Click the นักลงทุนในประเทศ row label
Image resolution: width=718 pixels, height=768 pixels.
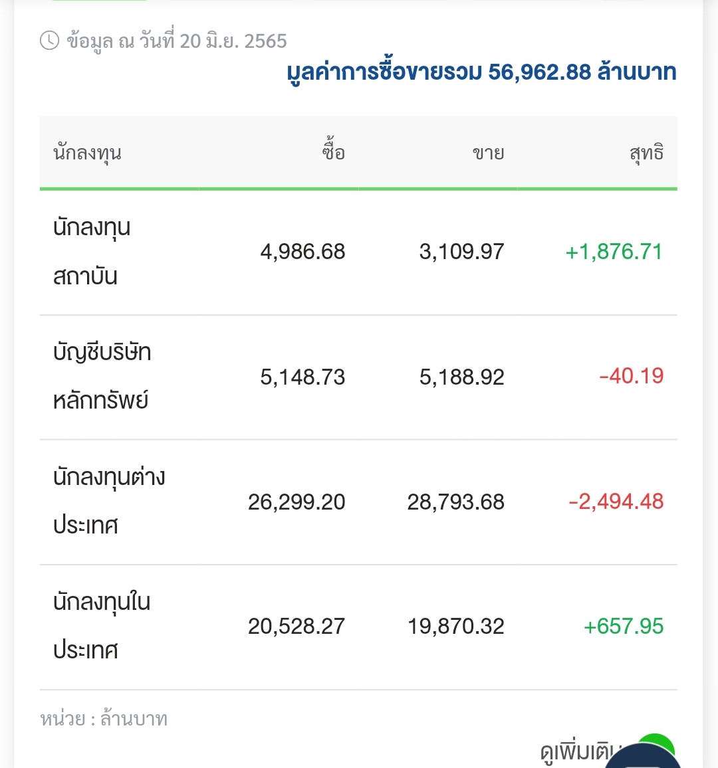[x=102, y=626]
